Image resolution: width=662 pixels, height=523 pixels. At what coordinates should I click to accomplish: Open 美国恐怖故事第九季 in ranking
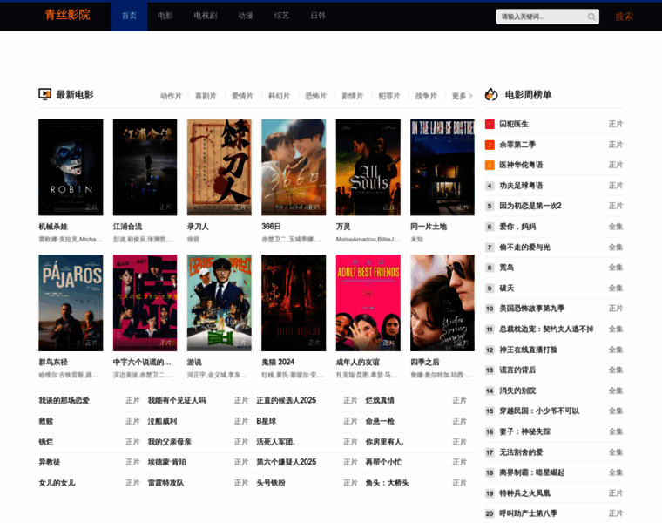point(532,309)
